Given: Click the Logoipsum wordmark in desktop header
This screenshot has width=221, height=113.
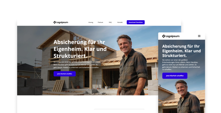Looking at the screenshot, I should (x=62, y=22).
